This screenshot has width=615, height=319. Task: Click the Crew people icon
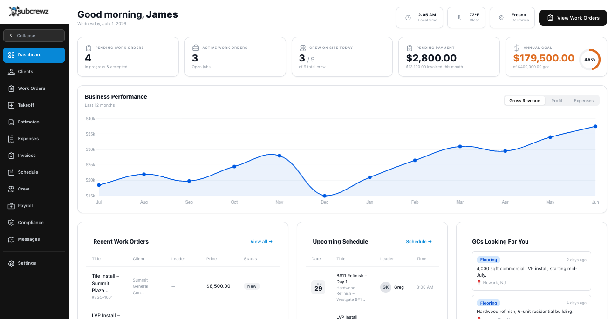coord(11,189)
